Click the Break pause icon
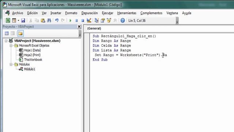Viewport: 234px width, 132px height. coord(76,21)
